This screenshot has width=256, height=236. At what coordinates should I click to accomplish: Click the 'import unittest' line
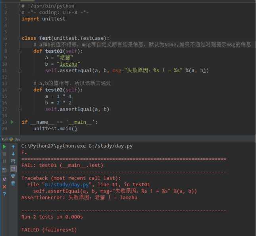pos(43,19)
